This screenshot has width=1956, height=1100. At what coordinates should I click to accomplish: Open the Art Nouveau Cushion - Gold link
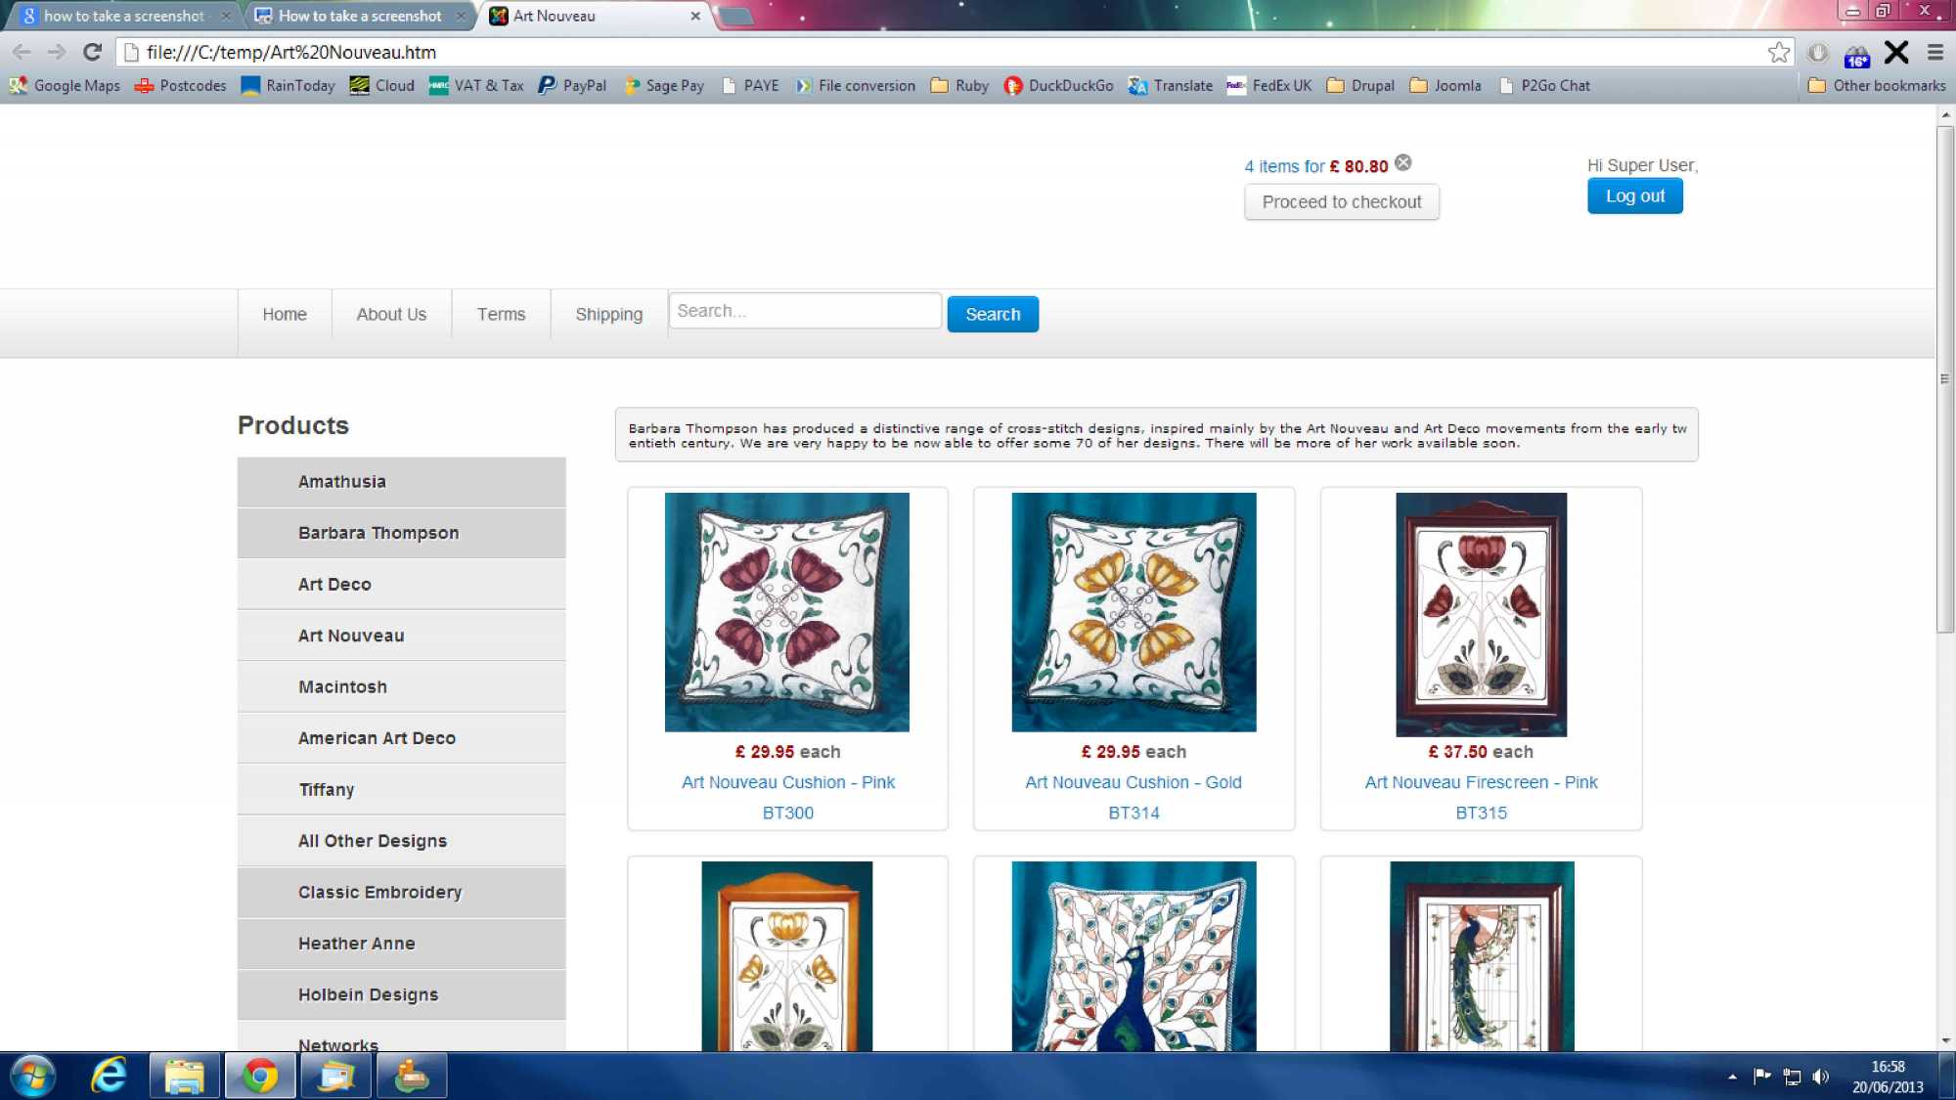pos(1133,782)
